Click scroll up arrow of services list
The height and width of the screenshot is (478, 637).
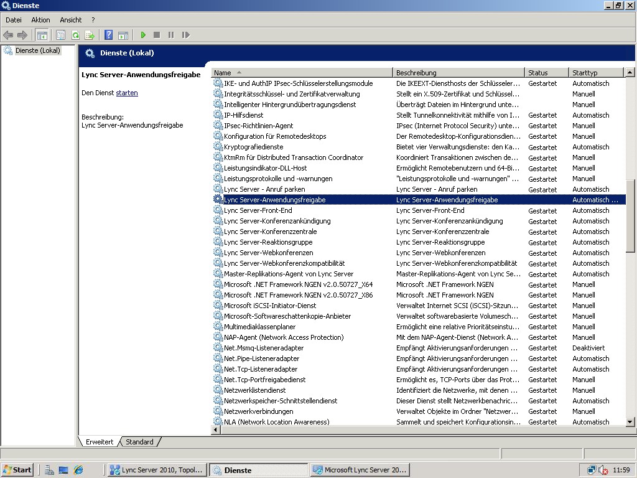click(x=630, y=72)
